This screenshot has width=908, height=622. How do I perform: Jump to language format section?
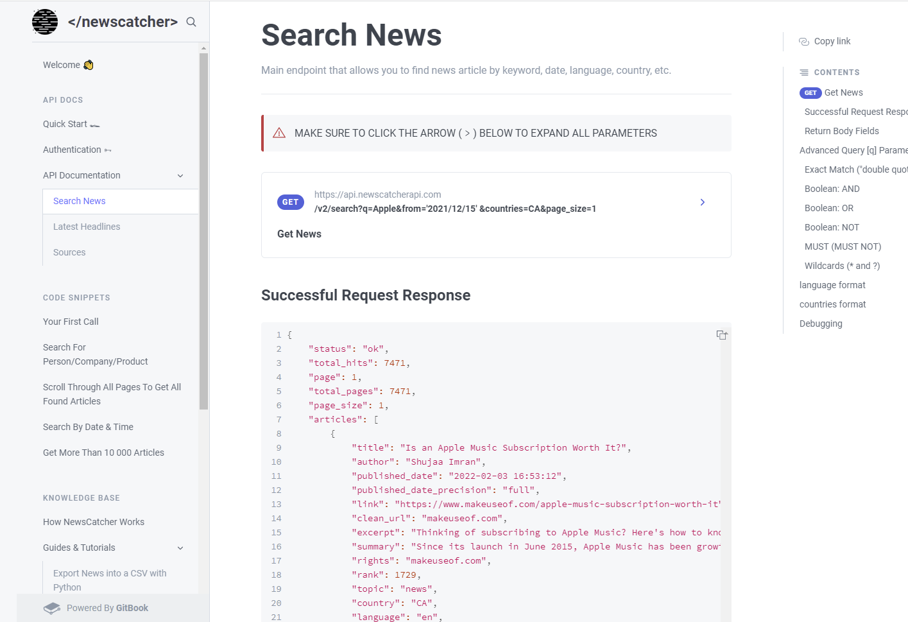point(832,285)
